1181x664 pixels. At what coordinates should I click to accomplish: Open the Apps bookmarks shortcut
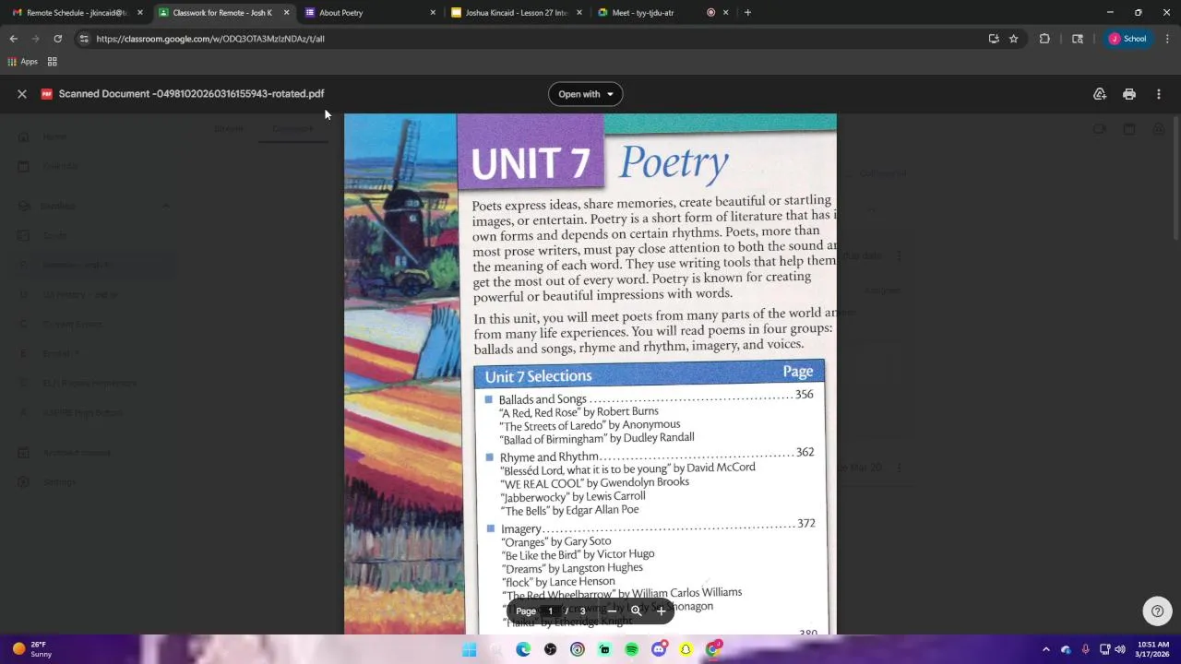[x=23, y=62]
